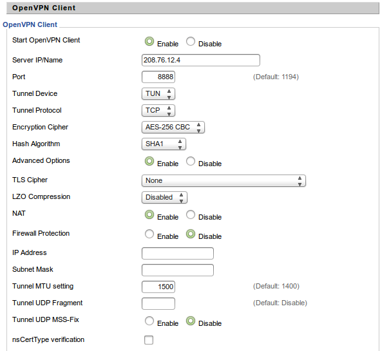Click the (Default: 1400) hint text

click(276, 286)
